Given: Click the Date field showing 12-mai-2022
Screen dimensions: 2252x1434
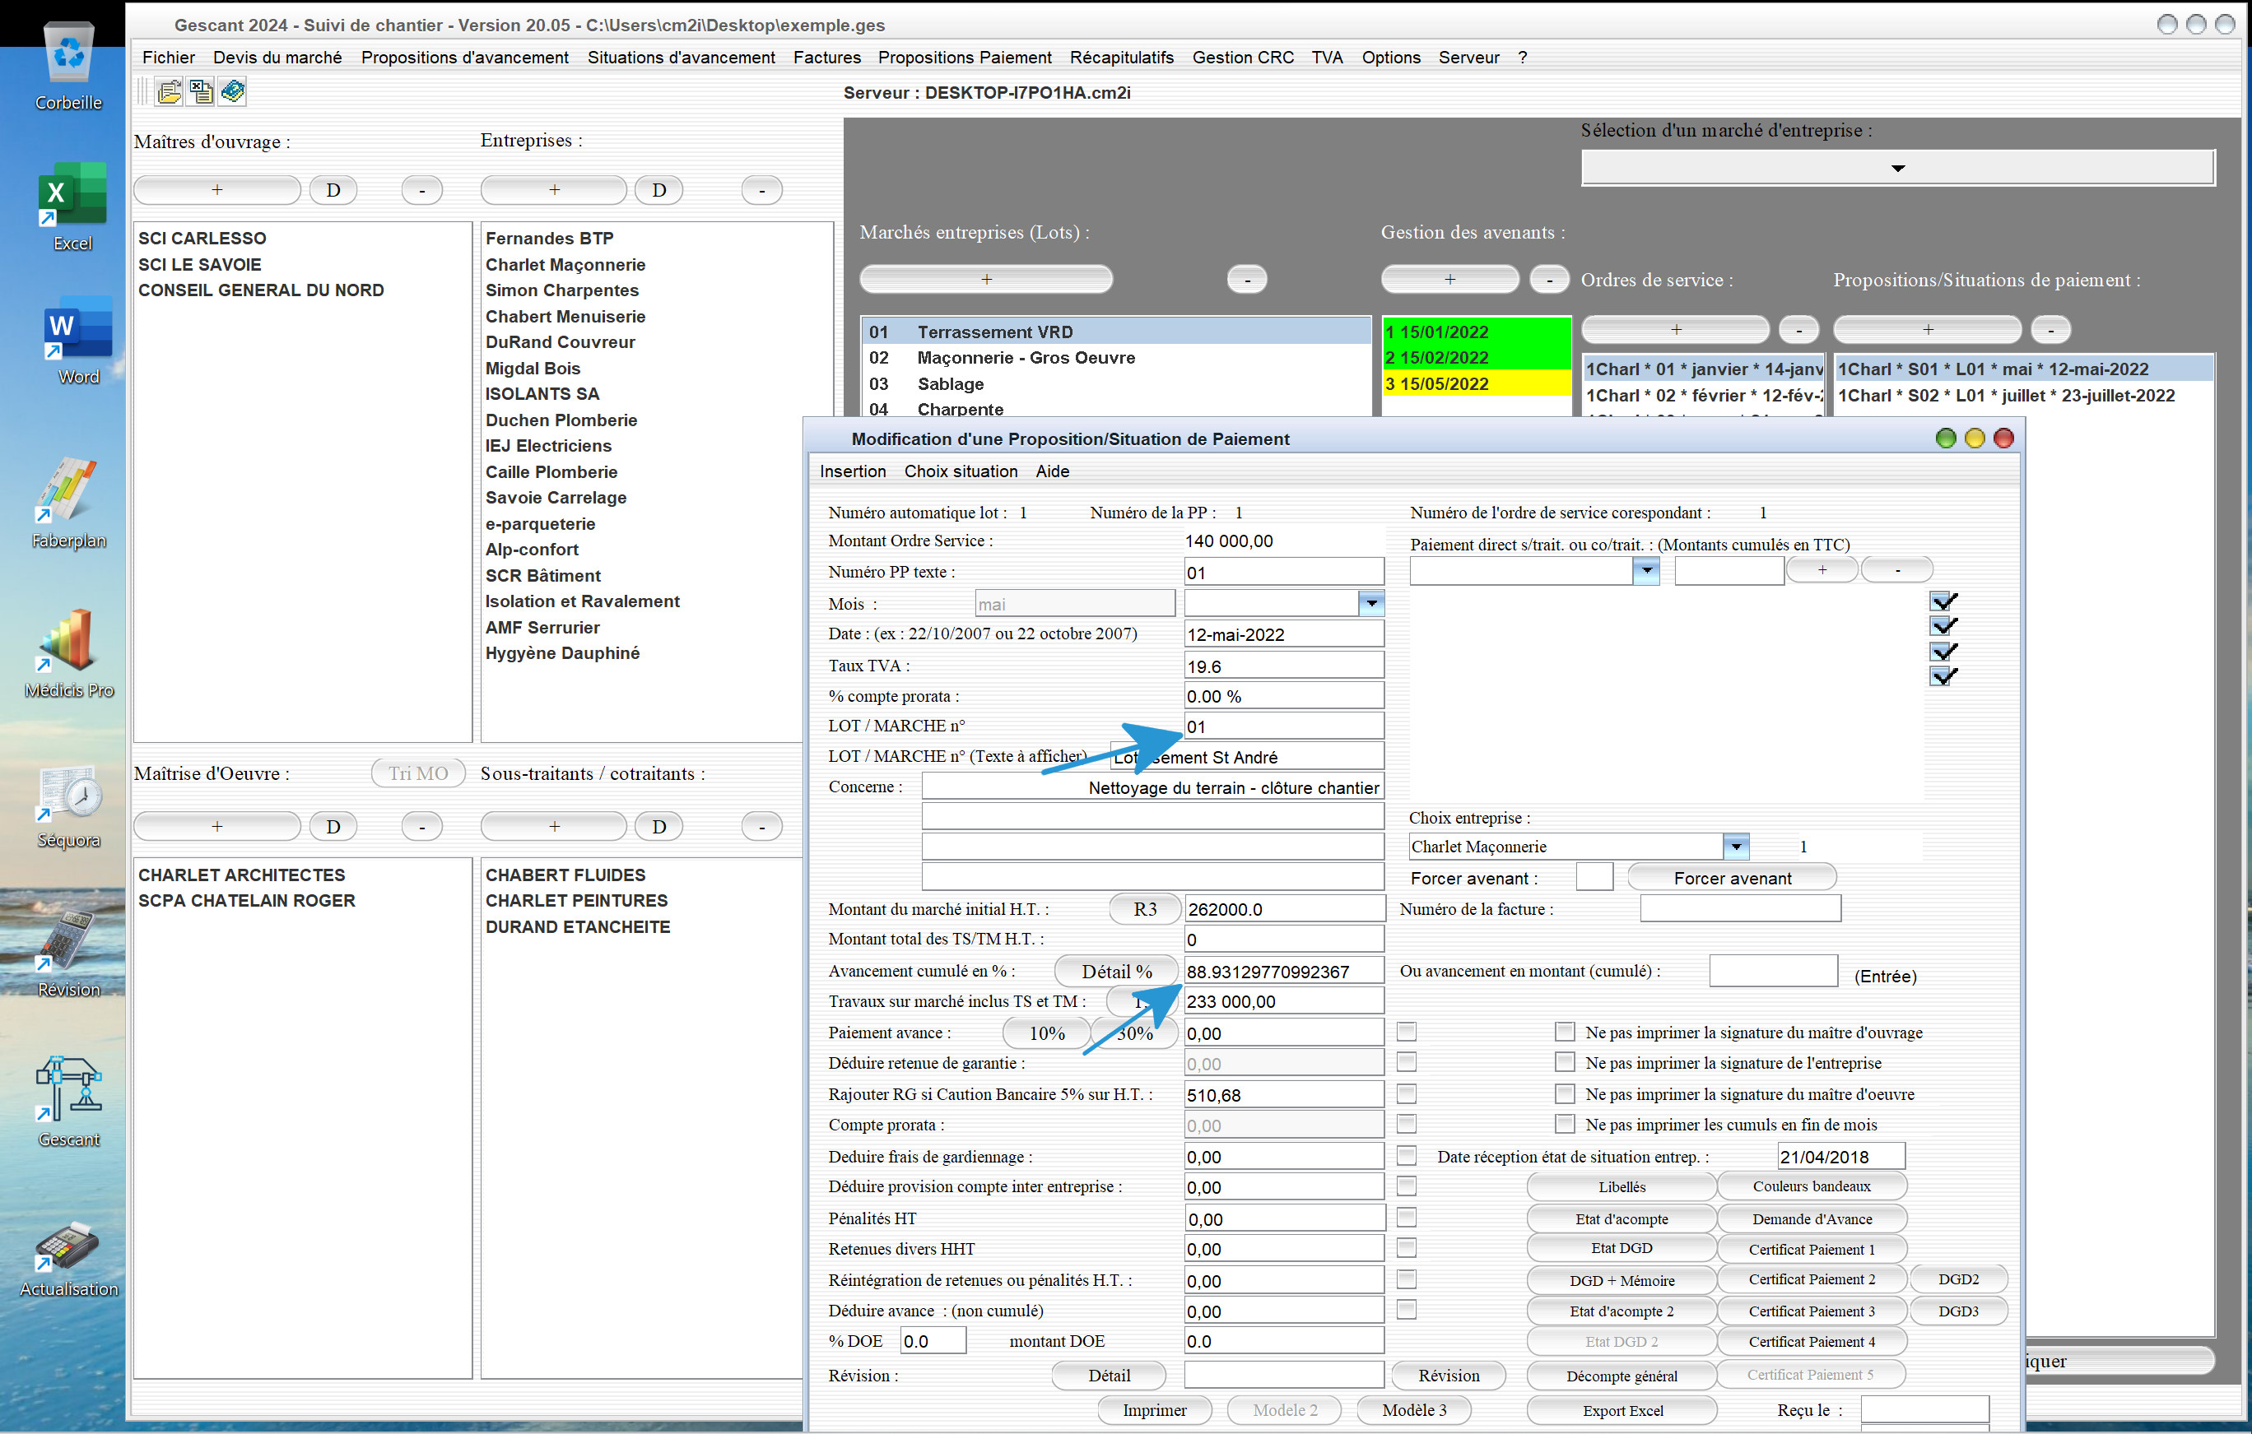Looking at the screenshot, I should point(1283,633).
